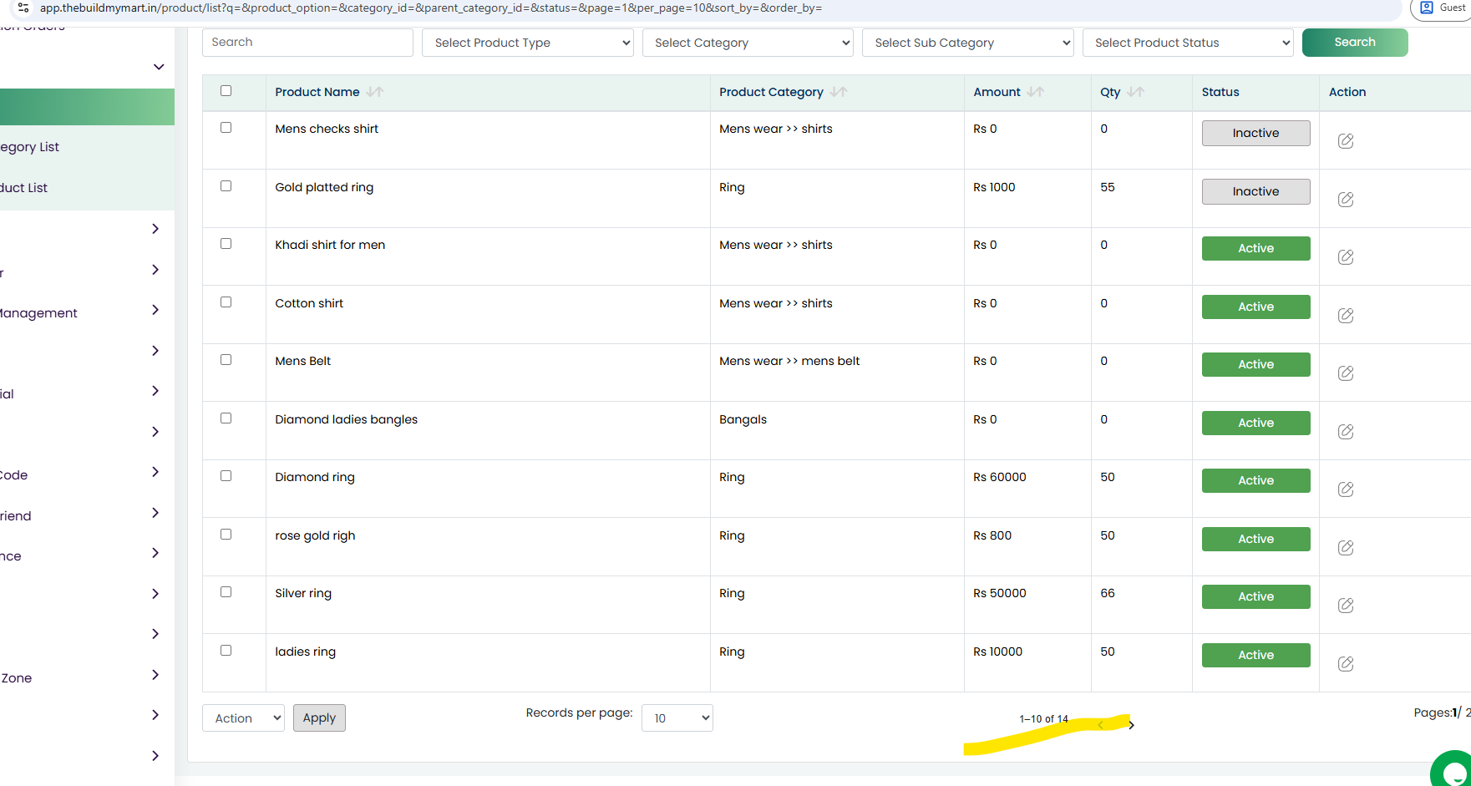Screen dimensions: 1471x786
Task: Click edit icon for Mens Belt
Action: [x=1346, y=373]
